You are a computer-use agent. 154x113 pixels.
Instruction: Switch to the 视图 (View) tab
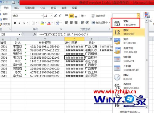[x=75, y=8]
